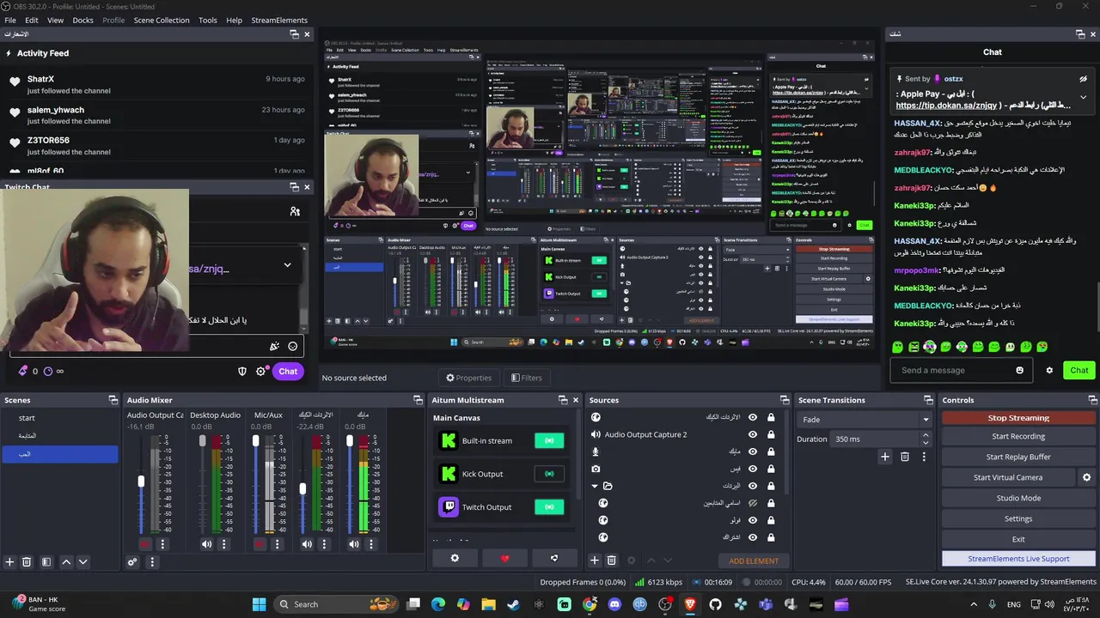
Task: Open the StreamElements menu
Action: (279, 20)
